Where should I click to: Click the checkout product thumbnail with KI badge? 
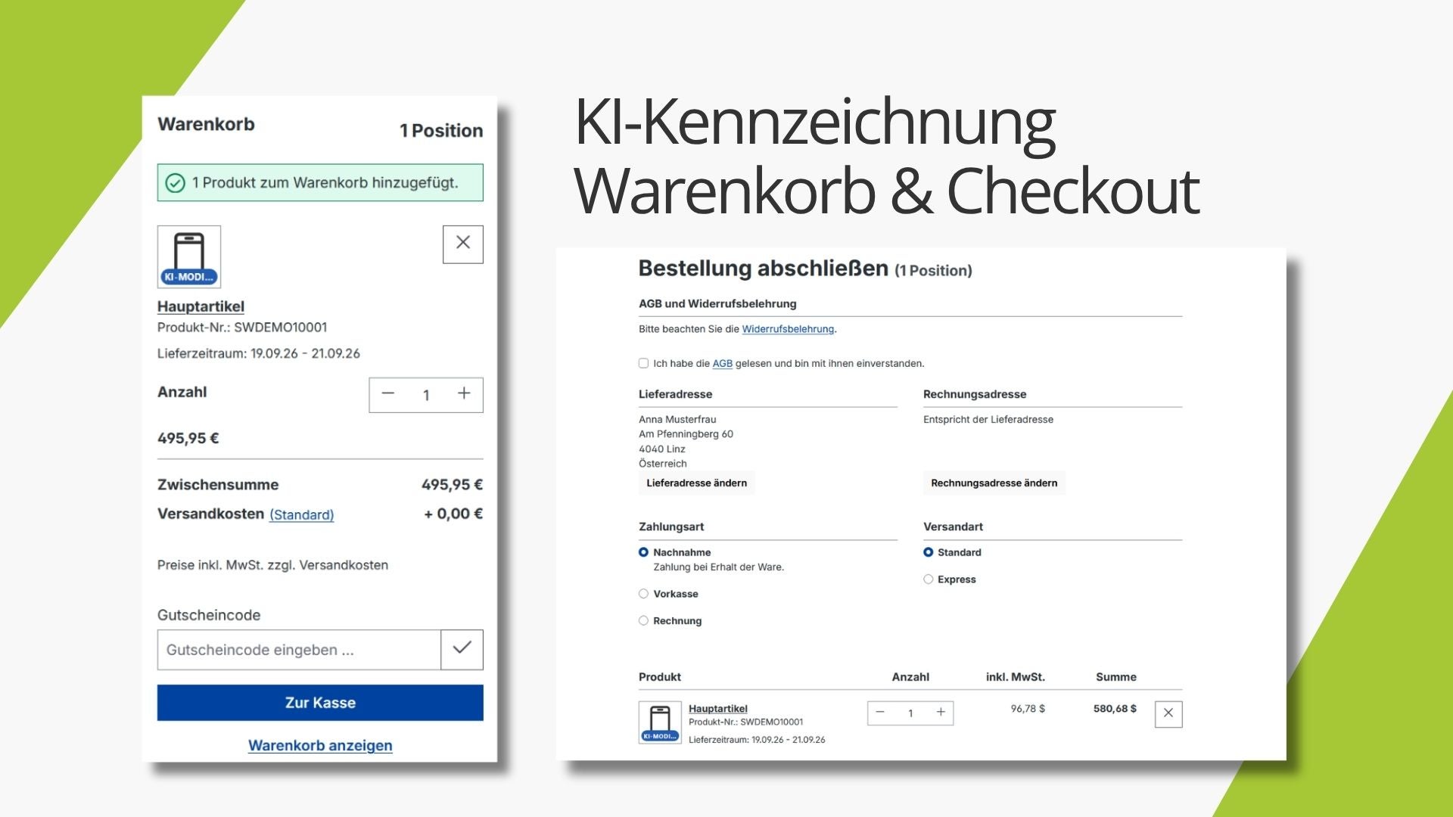pos(660,722)
